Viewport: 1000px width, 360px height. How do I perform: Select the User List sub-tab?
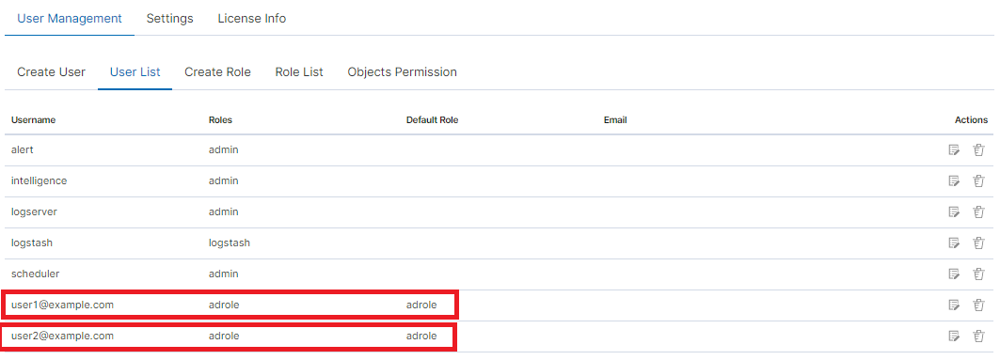(135, 72)
